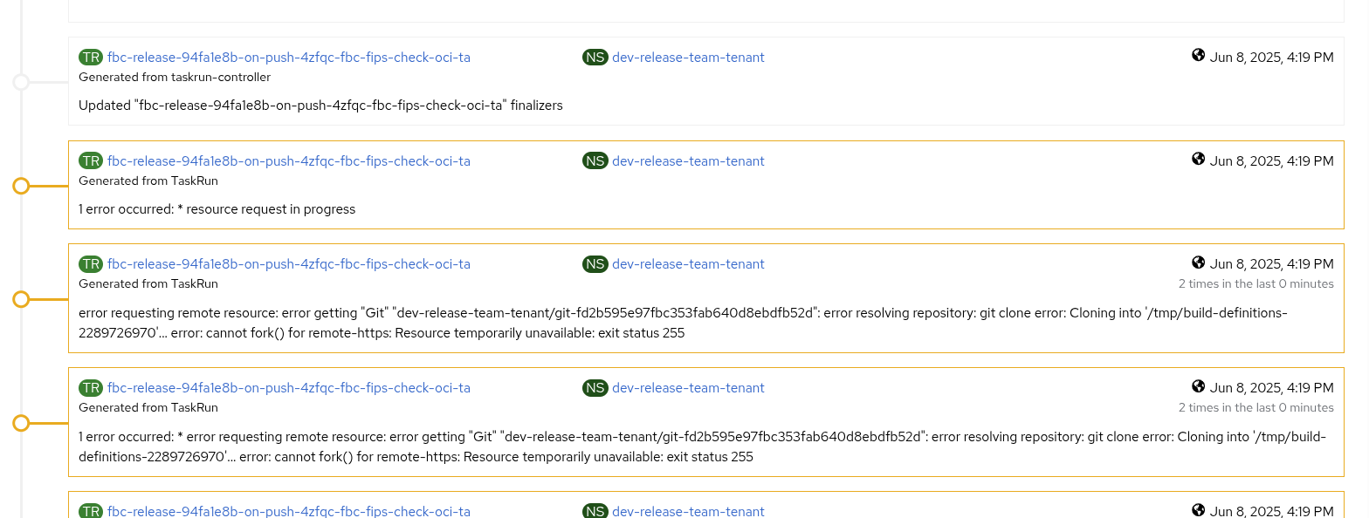Open TaskRun link in event starting '1 error occurred: * error requesting'

pos(289,388)
